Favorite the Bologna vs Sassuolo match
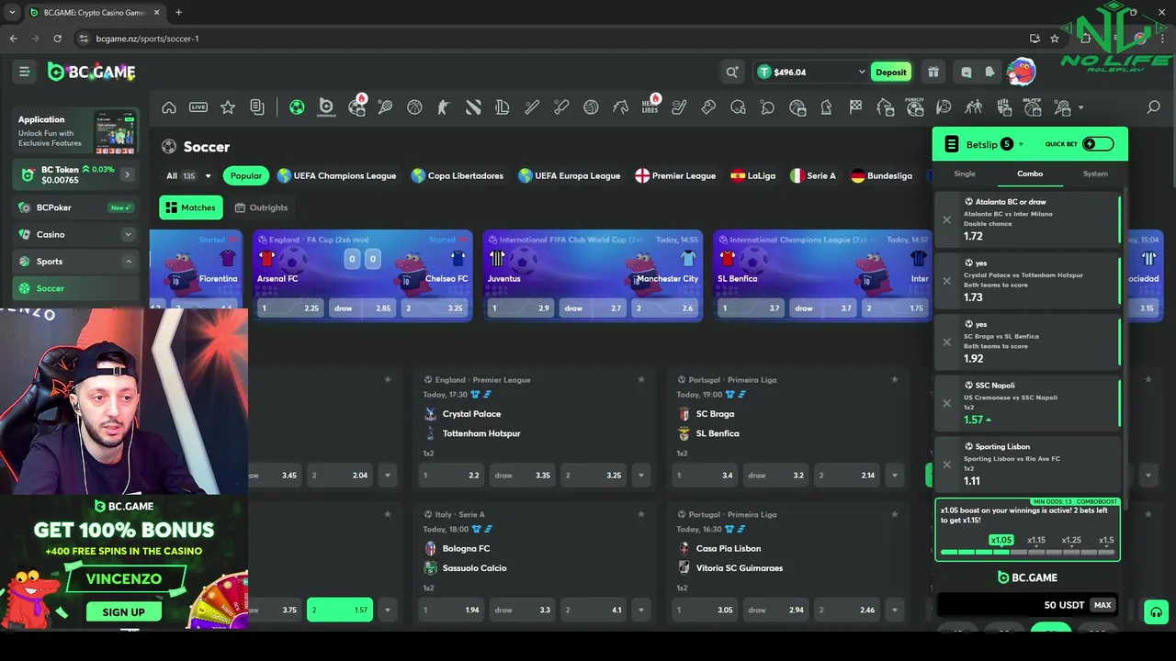 [640, 514]
